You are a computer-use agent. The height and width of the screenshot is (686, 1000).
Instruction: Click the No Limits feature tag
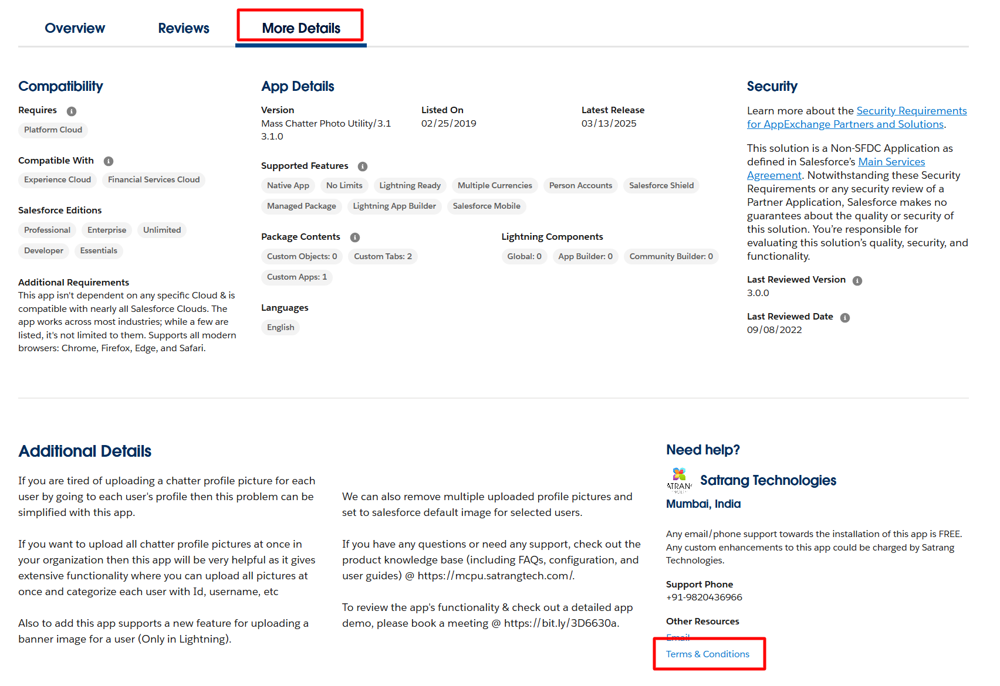(x=344, y=186)
